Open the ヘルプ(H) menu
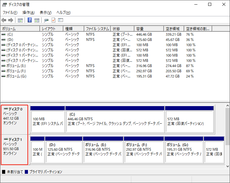This screenshot has width=230, height=183. pos(64,13)
